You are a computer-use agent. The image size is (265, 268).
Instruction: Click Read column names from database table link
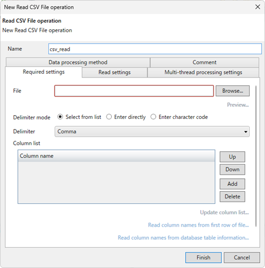click(x=183, y=238)
